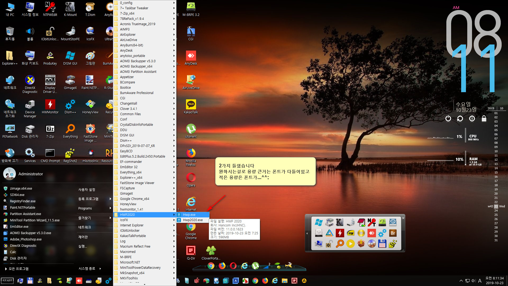Open the K-Mount desktop icon
This screenshot has width=508, height=286.
pos(70,9)
